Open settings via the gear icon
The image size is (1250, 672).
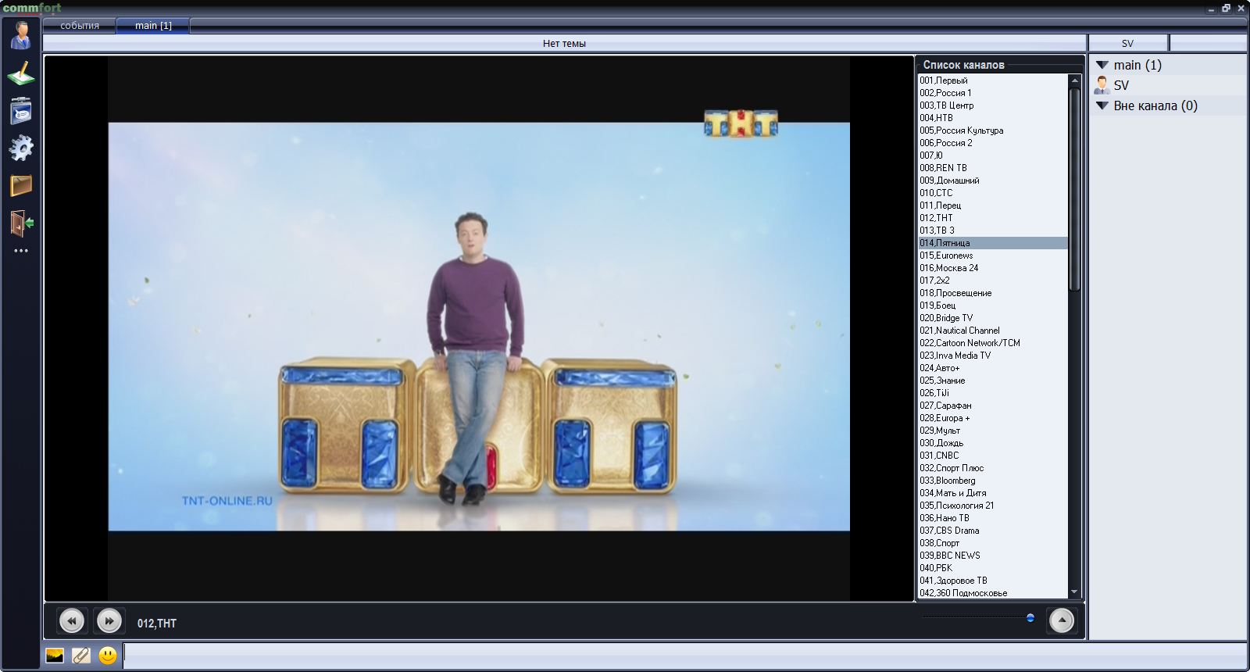click(x=21, y=148)
